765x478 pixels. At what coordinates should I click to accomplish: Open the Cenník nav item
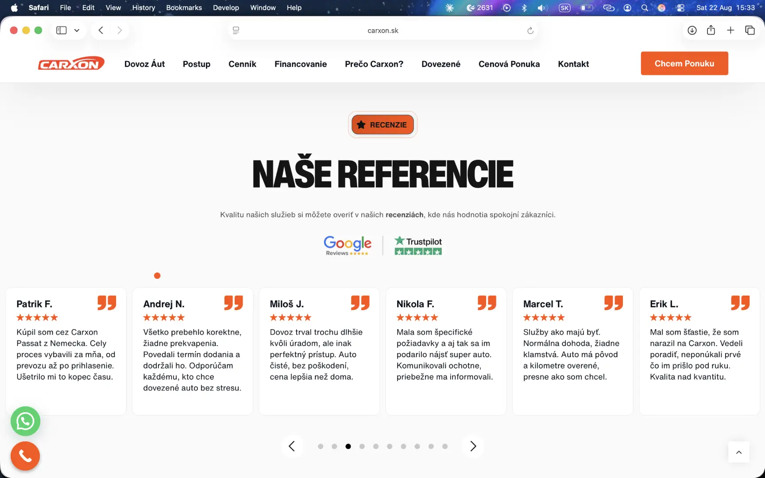[242, 64]
